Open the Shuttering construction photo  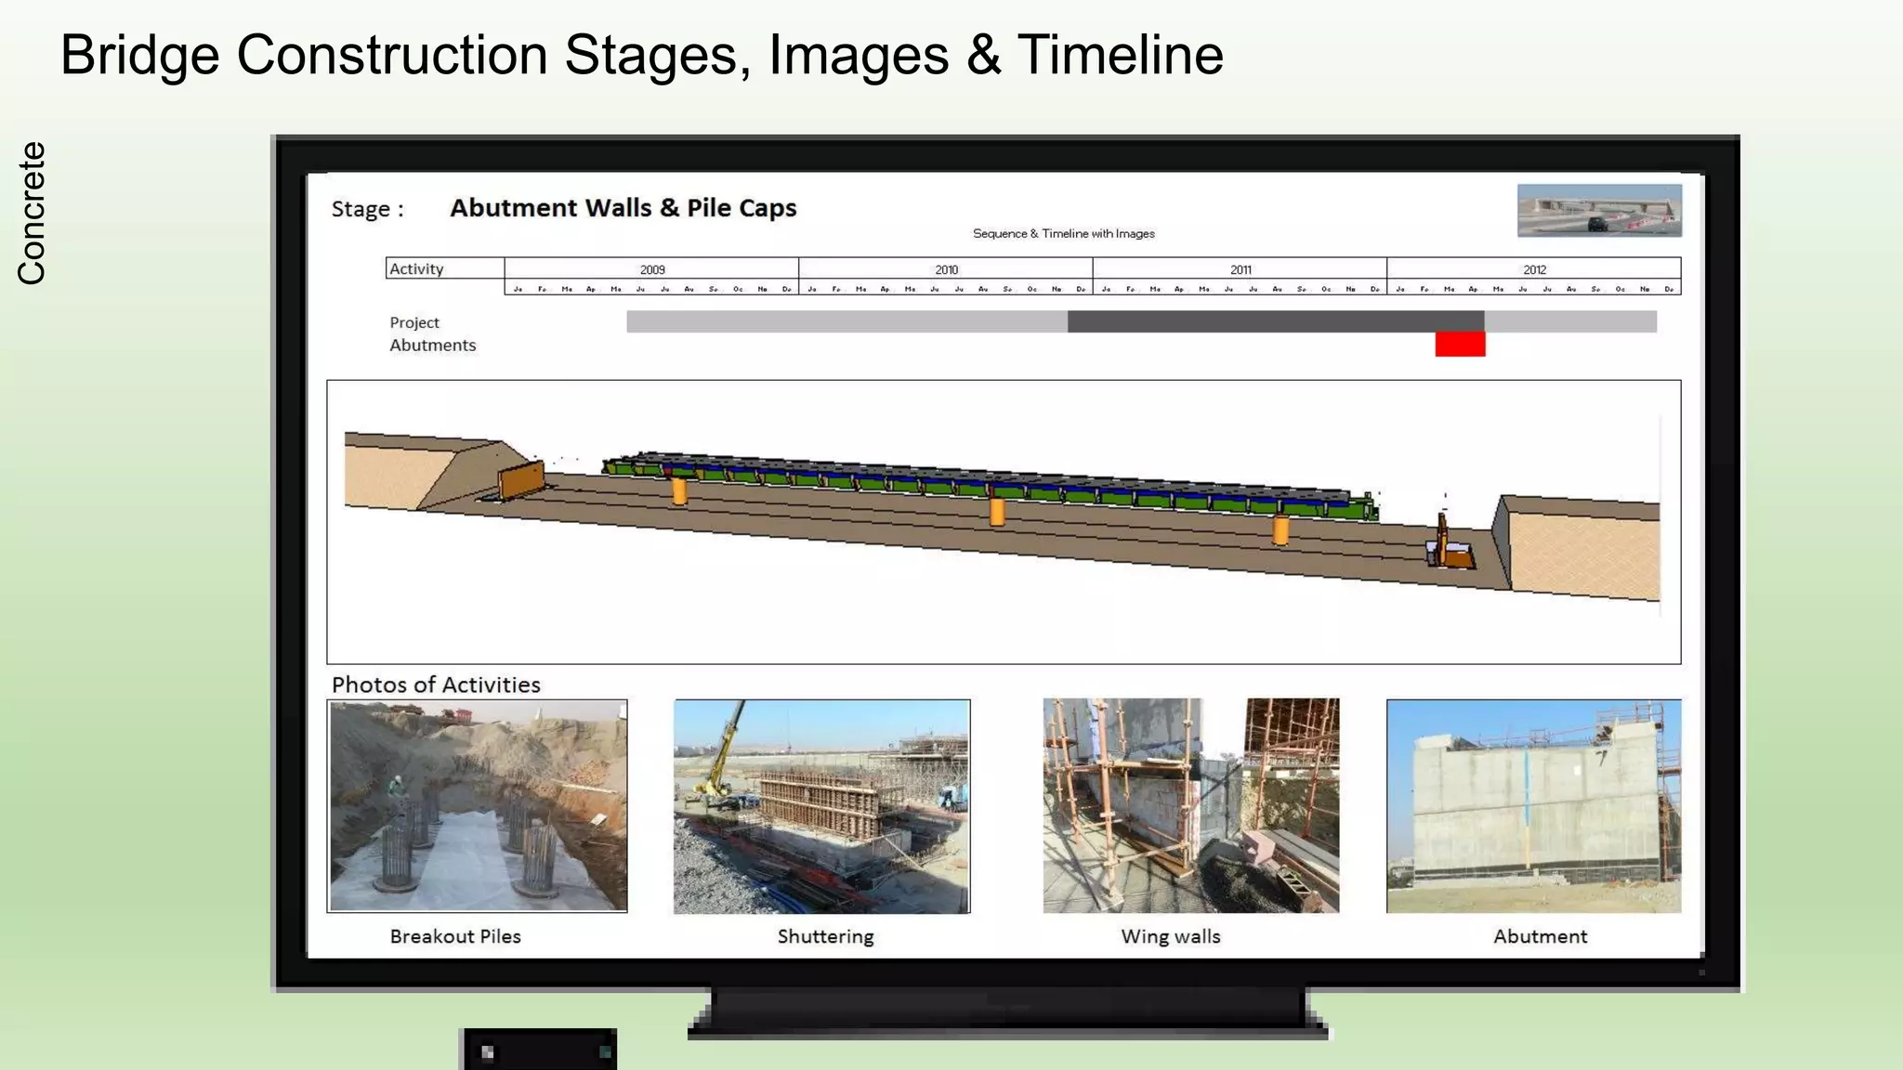(821, 805)
